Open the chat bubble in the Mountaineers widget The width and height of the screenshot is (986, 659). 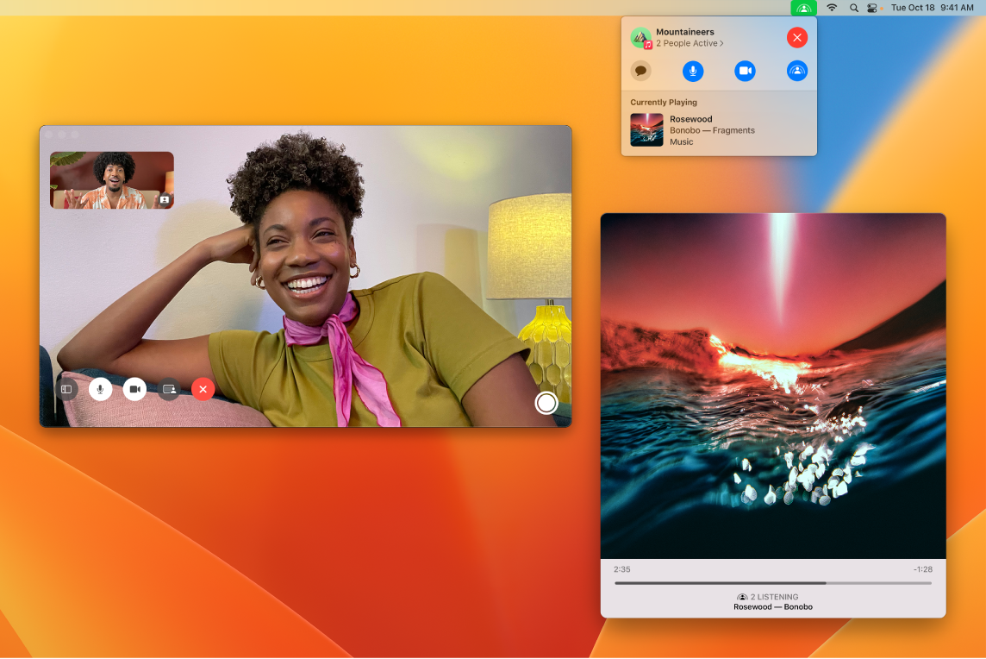pos(641,71)
